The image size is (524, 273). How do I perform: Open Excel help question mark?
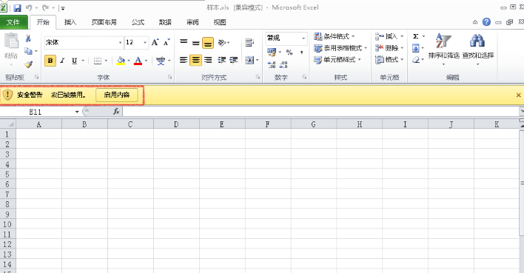(486, 22)
